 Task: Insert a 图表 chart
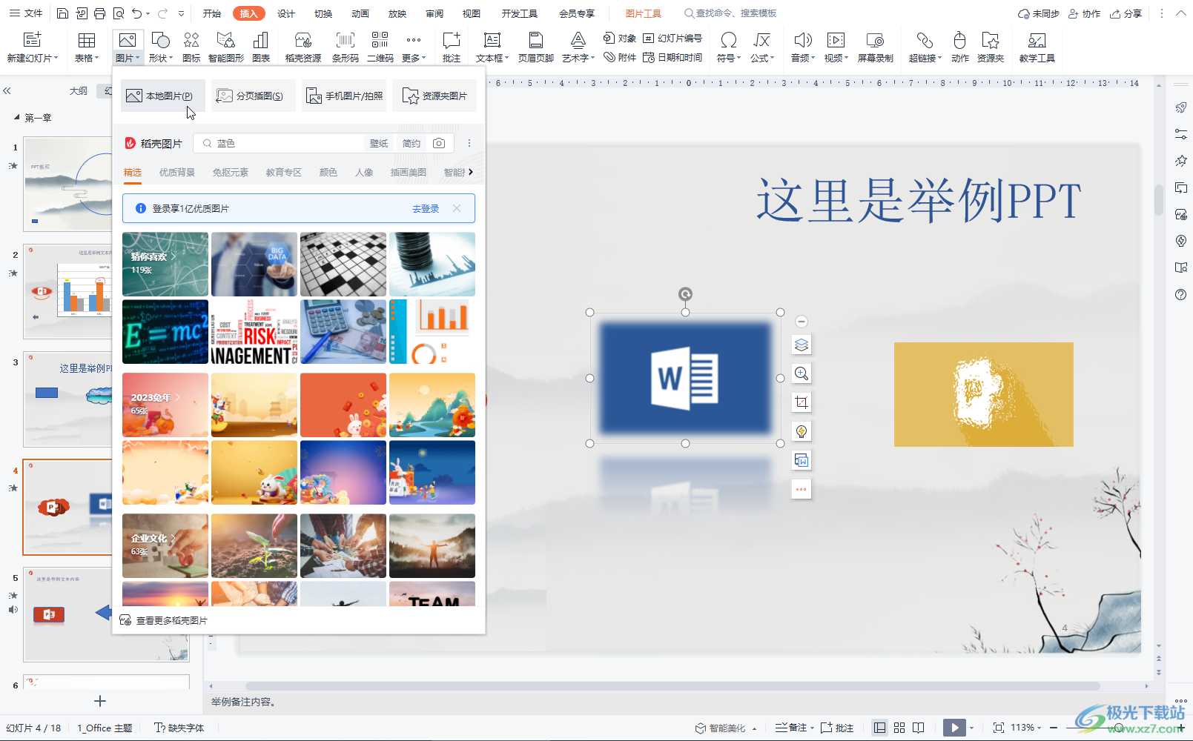[x=261, y=47]
